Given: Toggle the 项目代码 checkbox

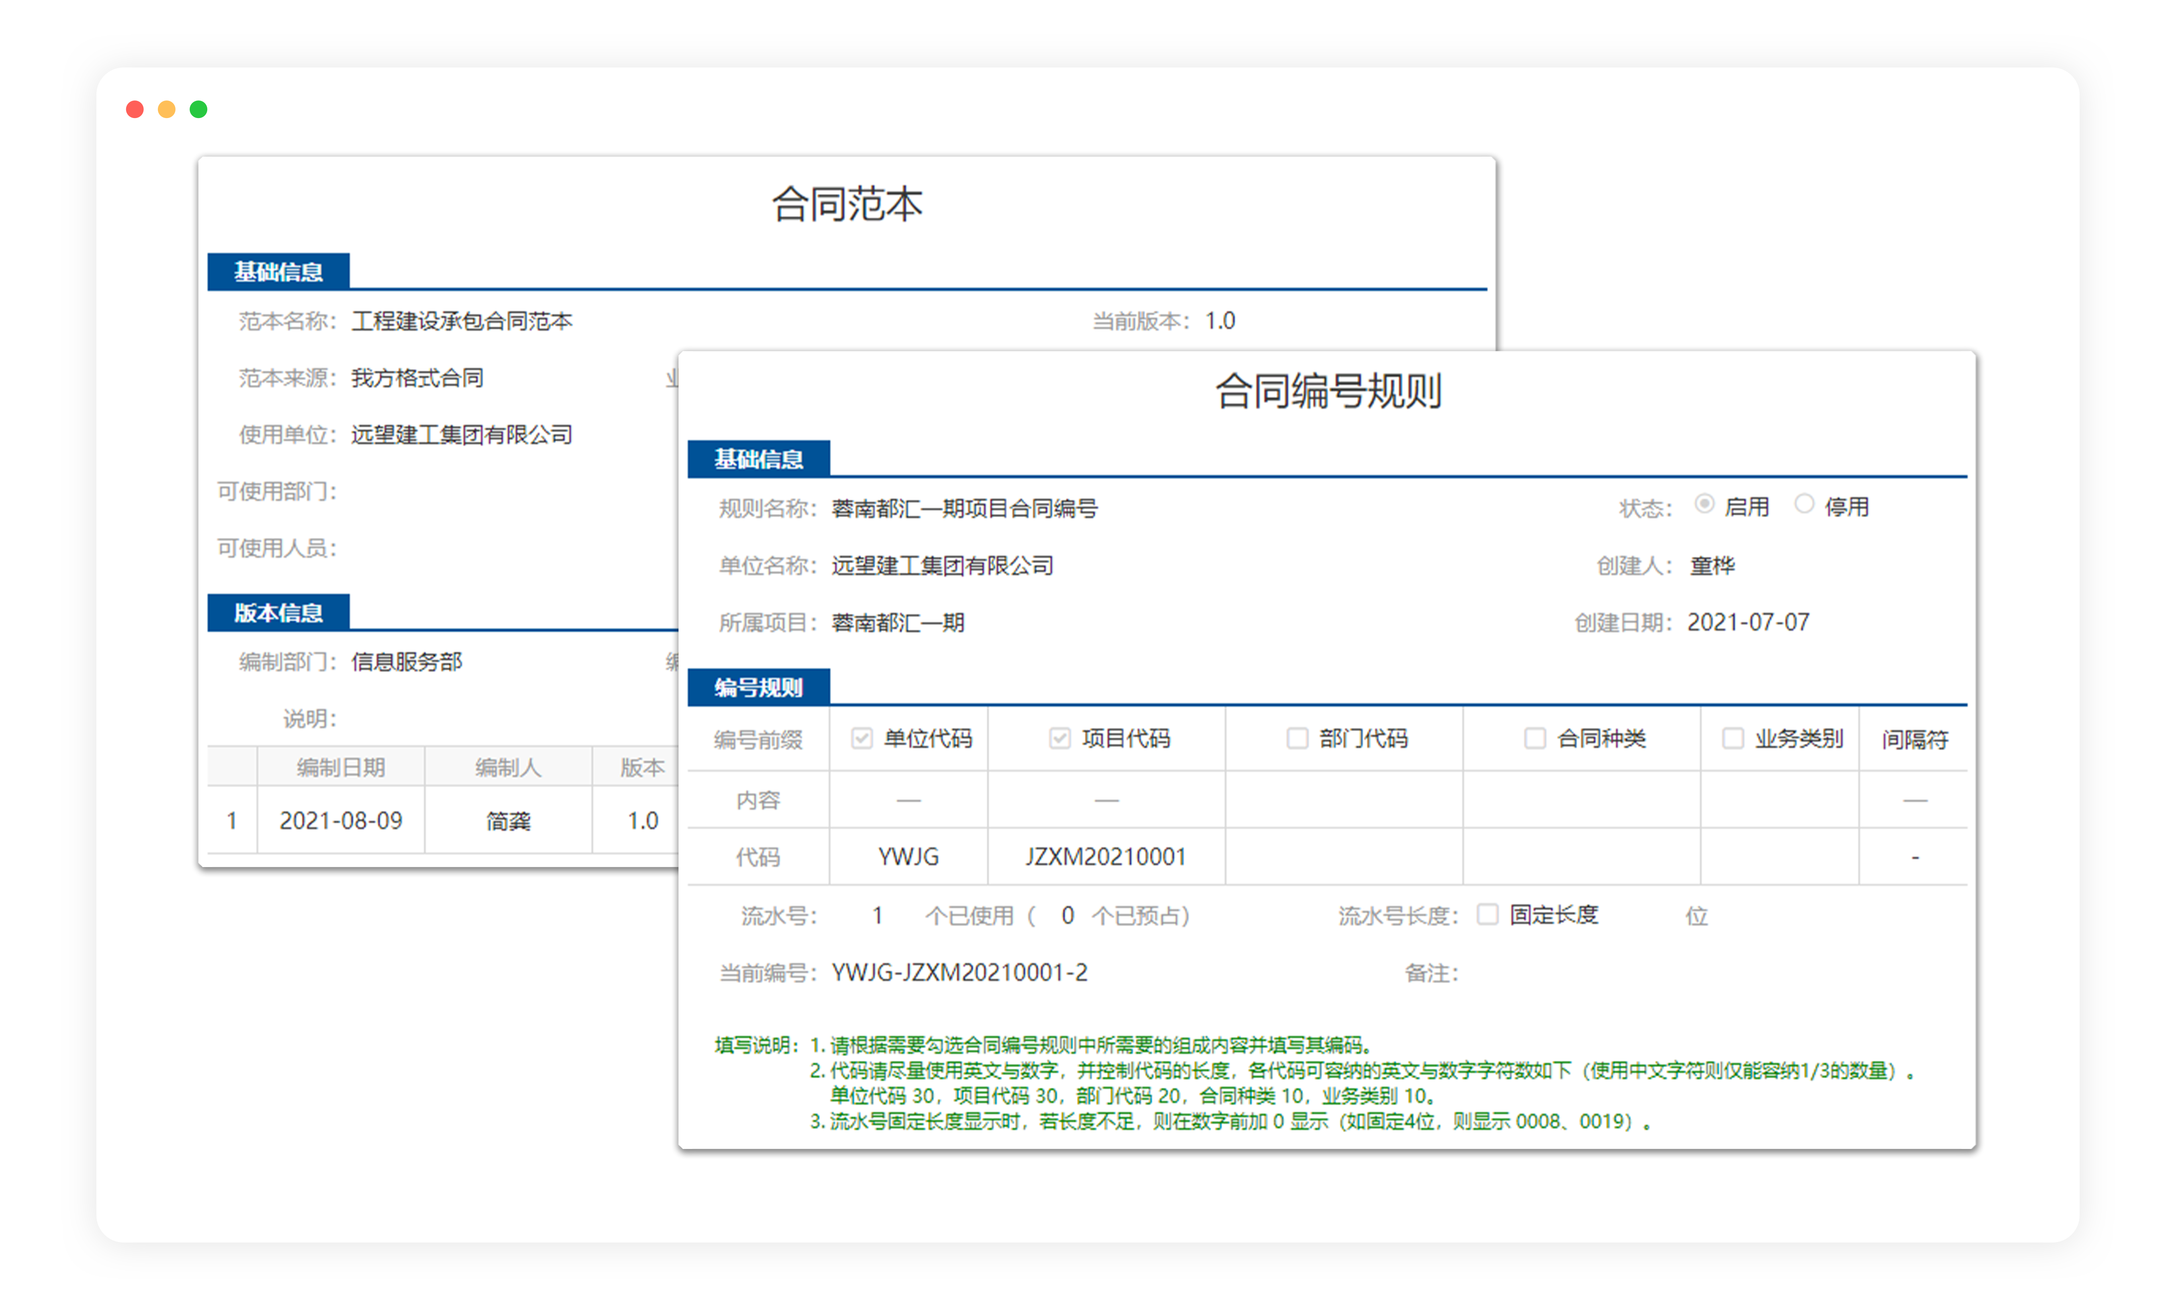Looking at the screenshot, I should coord(1059,738).
